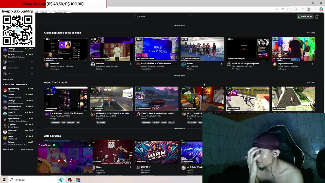325x183 pixels.
Task: Open options menu for khabib clip
Action: click(x=221, y=64)
